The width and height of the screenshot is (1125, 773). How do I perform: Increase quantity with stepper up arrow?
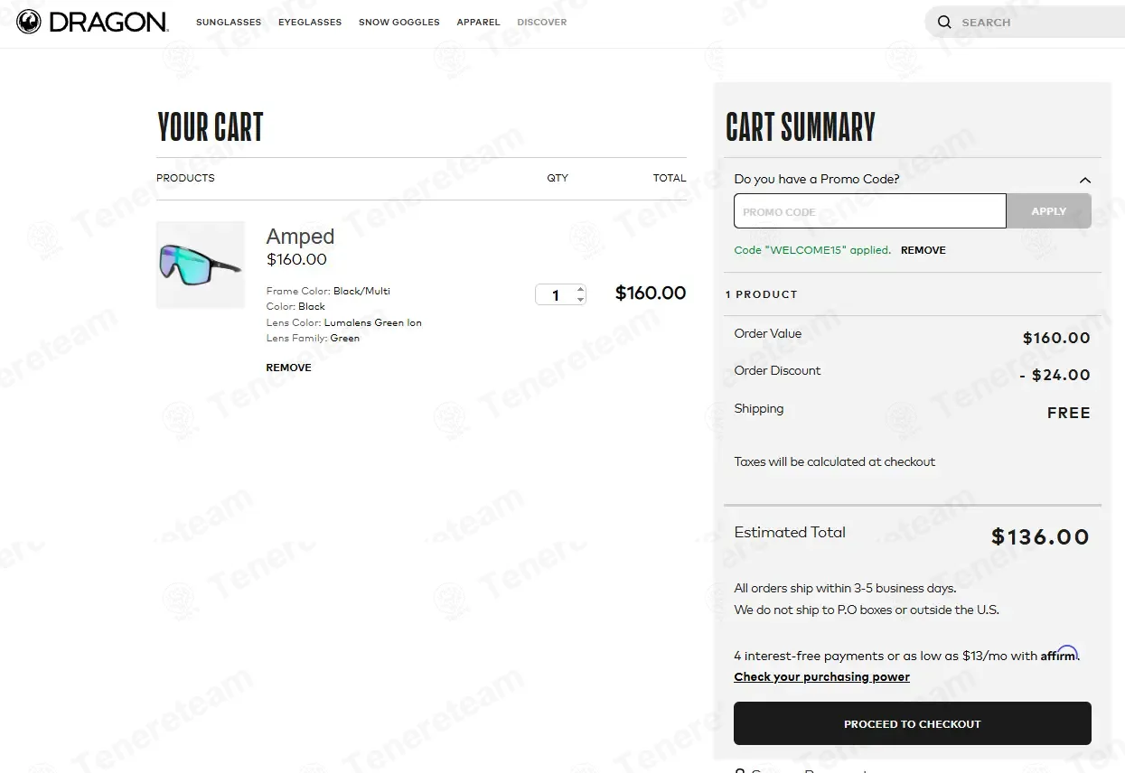pyautogui.click(x=580, y=290)
